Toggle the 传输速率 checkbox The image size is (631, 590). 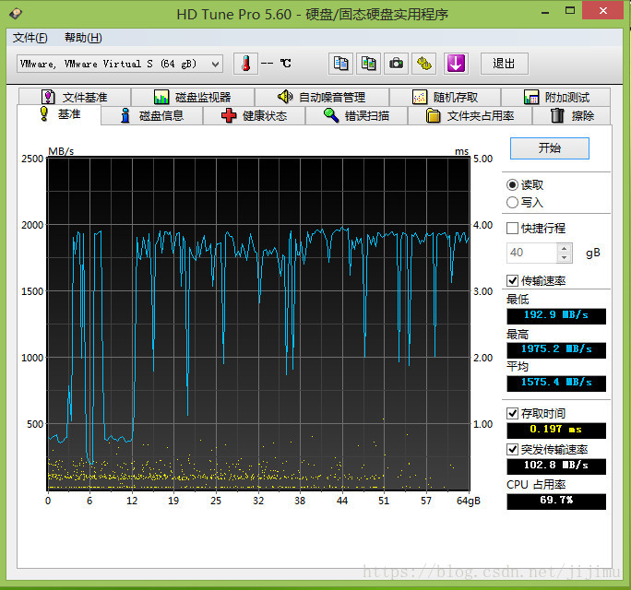[x=512, y=281]
